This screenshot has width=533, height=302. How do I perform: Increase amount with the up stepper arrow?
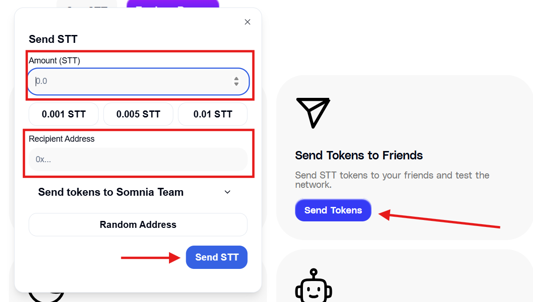click(x=236, y=78)
